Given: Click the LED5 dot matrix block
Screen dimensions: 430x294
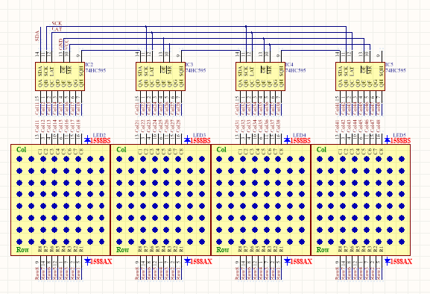Looking at the screenshot, I should [x=361, y=200].
